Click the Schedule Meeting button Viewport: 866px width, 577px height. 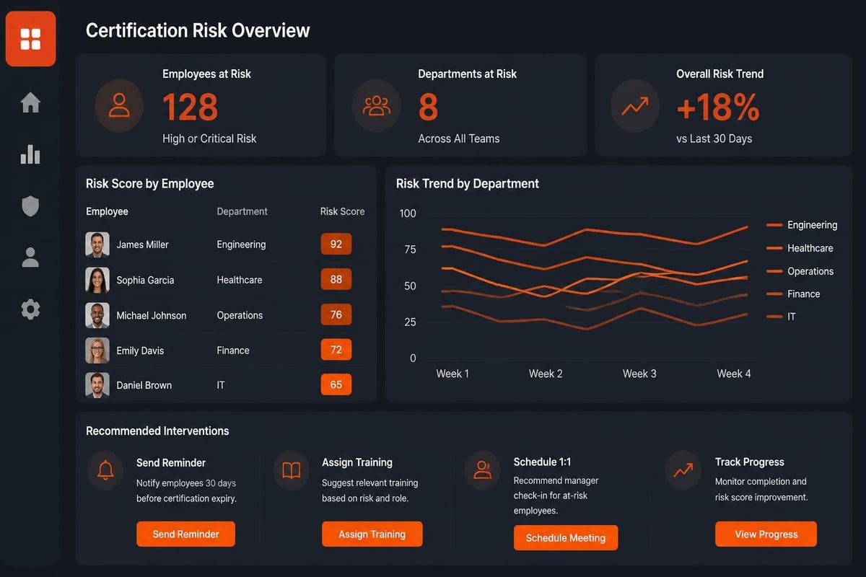pos(566,538)
